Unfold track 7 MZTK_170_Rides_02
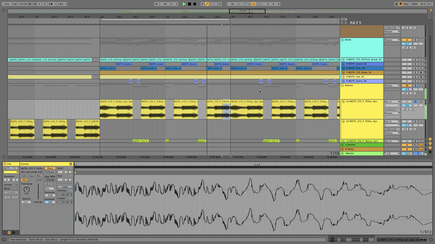Screen dimensions: 435x244 (x=343, y=73)
